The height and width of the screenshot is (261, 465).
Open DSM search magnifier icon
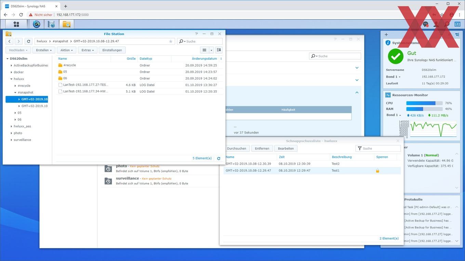click(447, 24)
